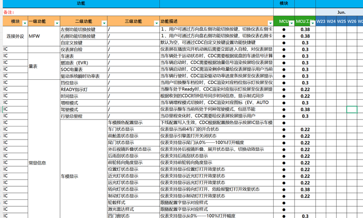
Task: Open the 功能描述 column filter dropdown
Action: click(x=270, y=23)
